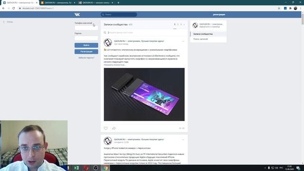Click the VK header search field
Viewport: 304px width, 171px height.
pyautogui.click(x=119, y=15)
